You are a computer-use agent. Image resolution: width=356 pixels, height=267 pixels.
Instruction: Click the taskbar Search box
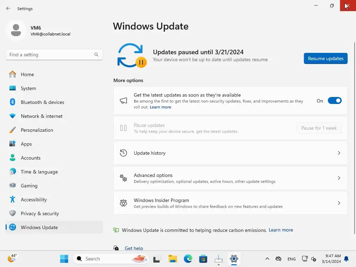point(111,259)
